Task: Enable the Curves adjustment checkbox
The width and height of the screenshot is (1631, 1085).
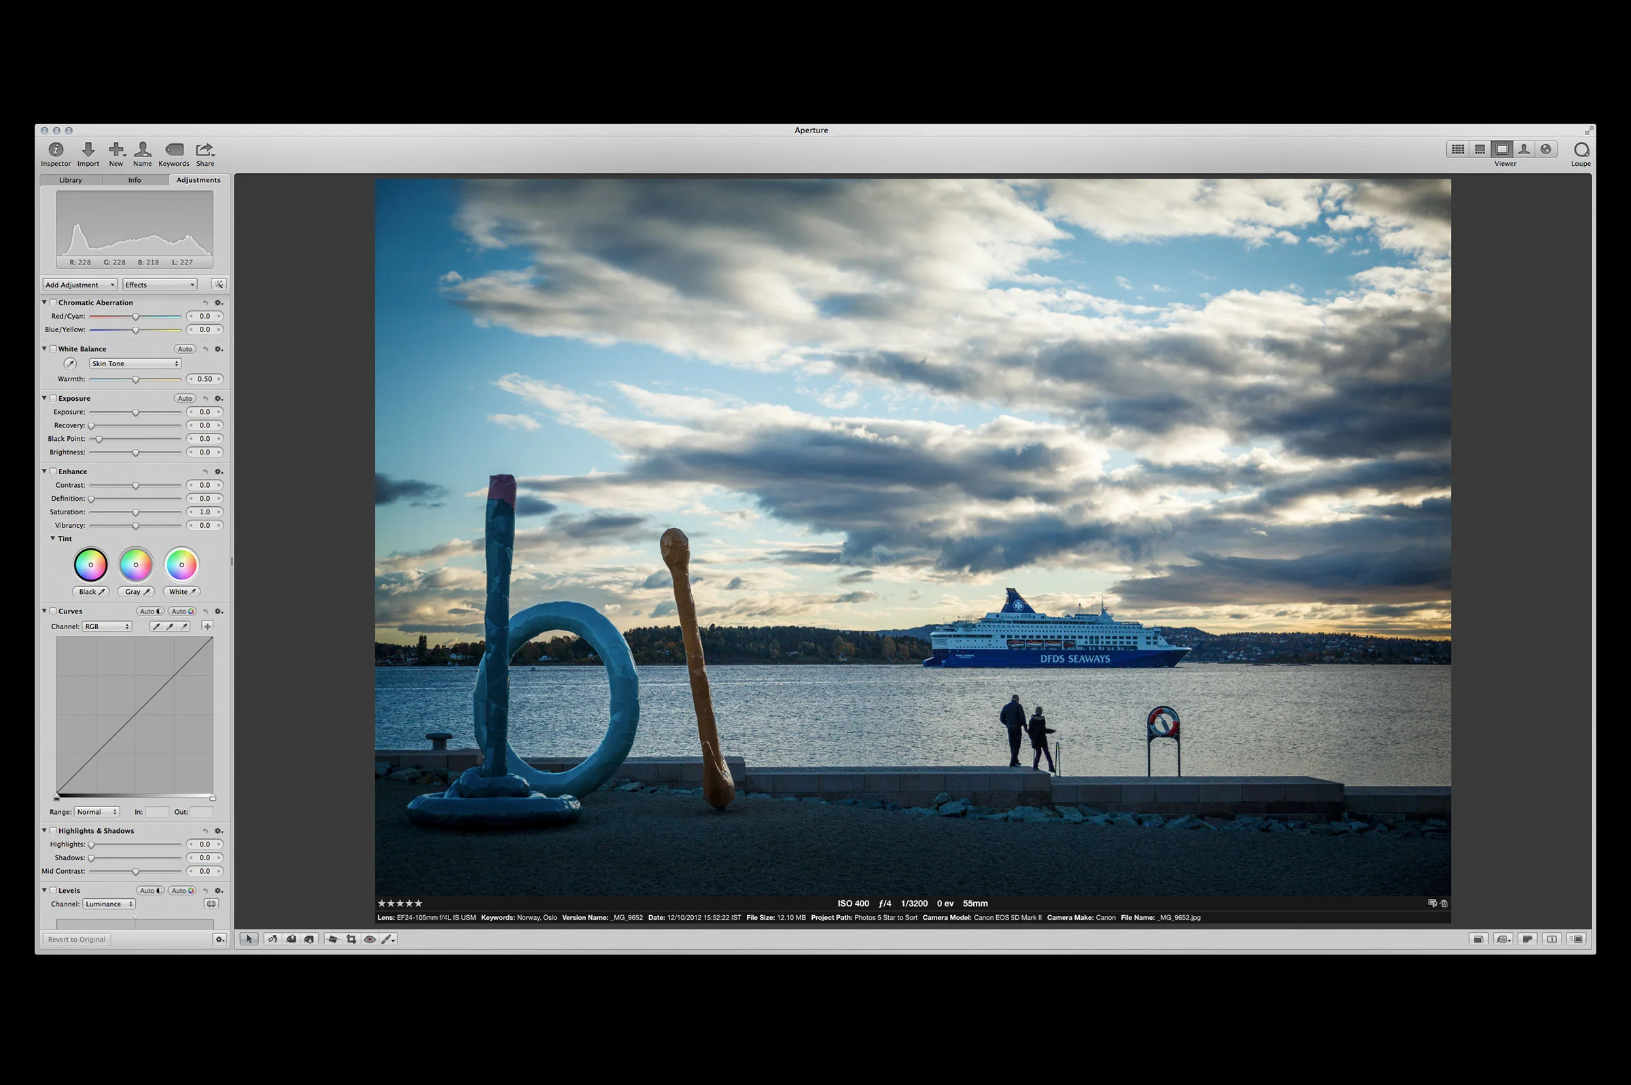Action: [53, 611]
